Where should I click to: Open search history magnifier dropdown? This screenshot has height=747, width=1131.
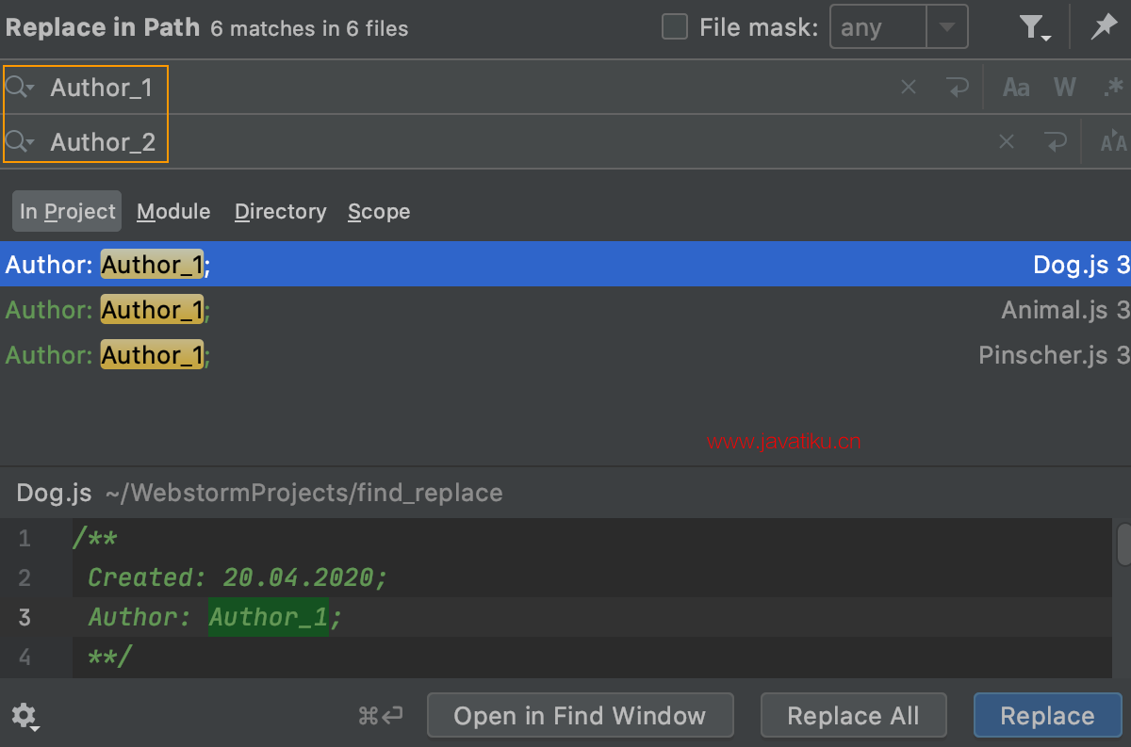[x=20, y=88]
